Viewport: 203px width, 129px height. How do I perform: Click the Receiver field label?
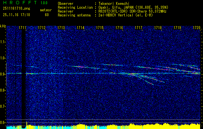click(66, 11)
